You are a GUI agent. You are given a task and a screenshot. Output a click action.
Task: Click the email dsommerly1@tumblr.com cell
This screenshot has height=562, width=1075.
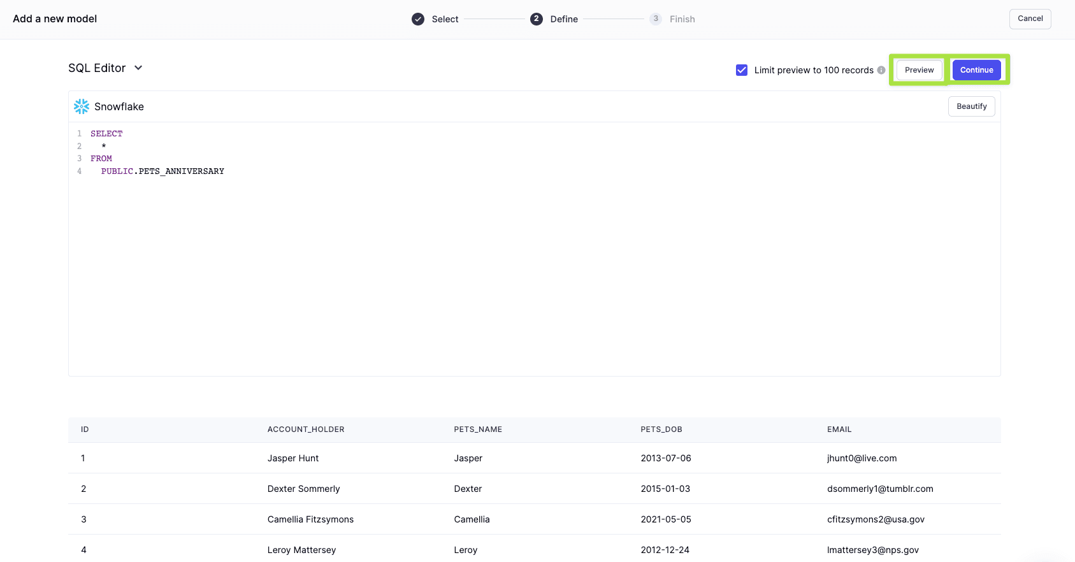[x=880, y=489]
